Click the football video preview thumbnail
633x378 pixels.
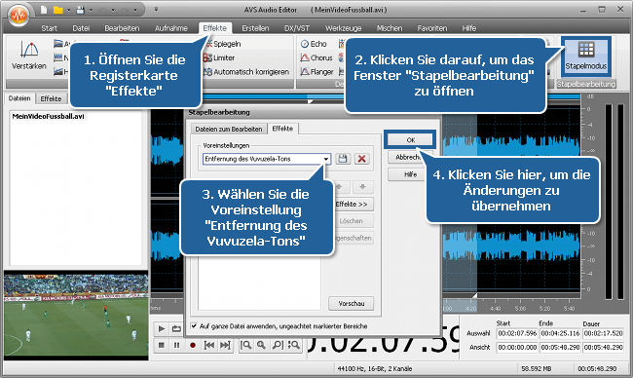[76, 316]
